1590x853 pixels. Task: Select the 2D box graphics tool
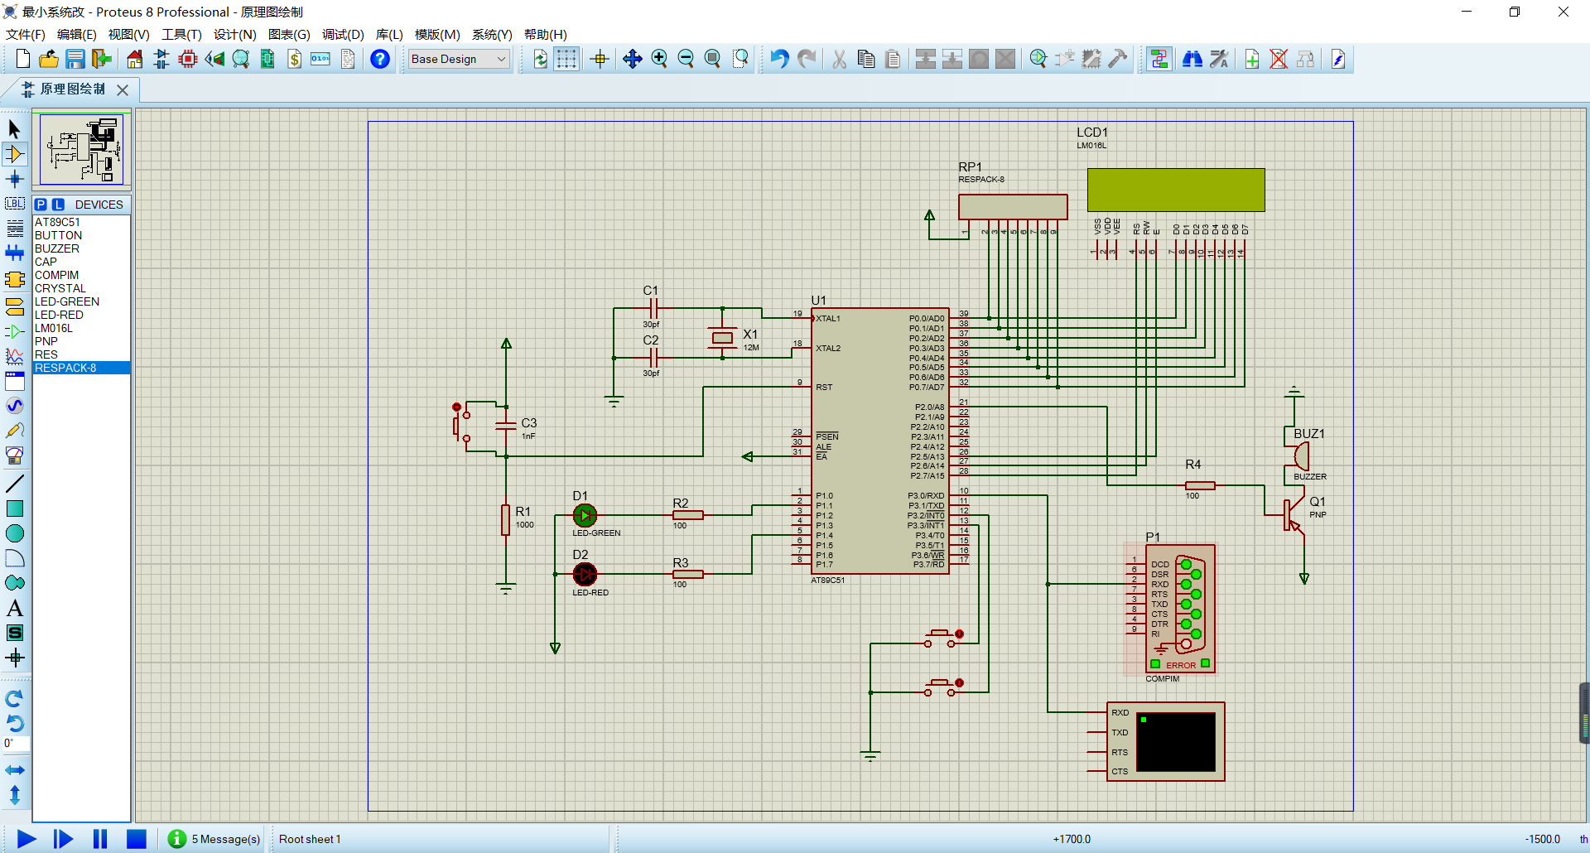[14, 508]
